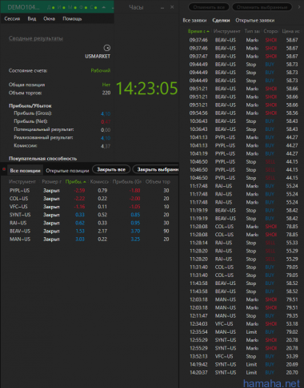
Task: Sort deals by the Цена column header
Action: [290, 31]
